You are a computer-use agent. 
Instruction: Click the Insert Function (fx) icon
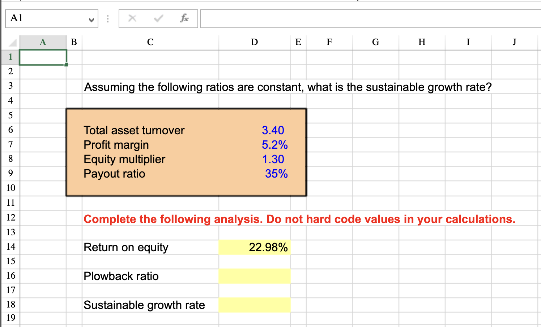pos(184,18)
